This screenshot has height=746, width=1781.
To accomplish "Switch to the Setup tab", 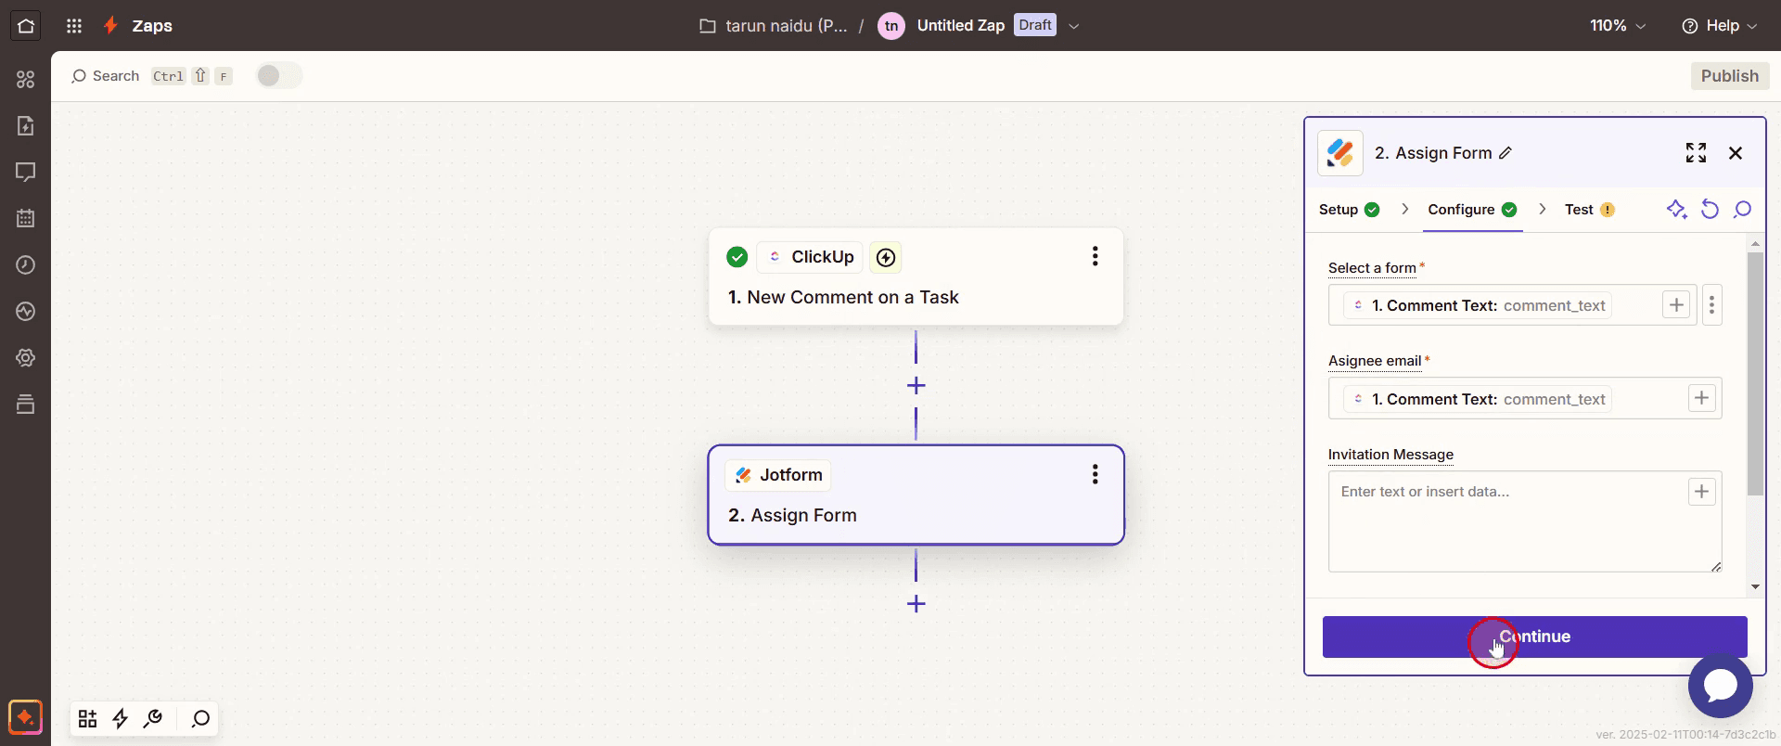I will click(x=1349, y=210).
